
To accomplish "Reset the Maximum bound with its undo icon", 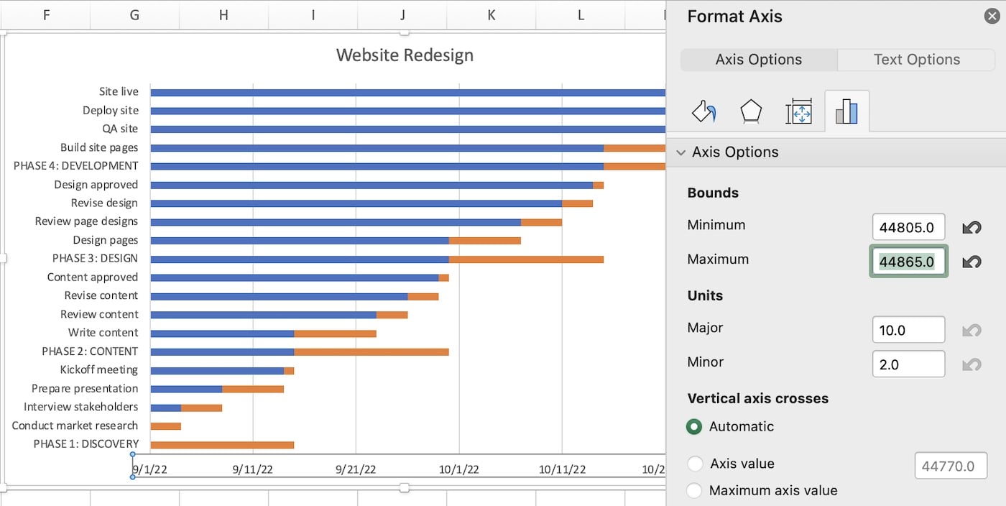I will click(972, 262).
